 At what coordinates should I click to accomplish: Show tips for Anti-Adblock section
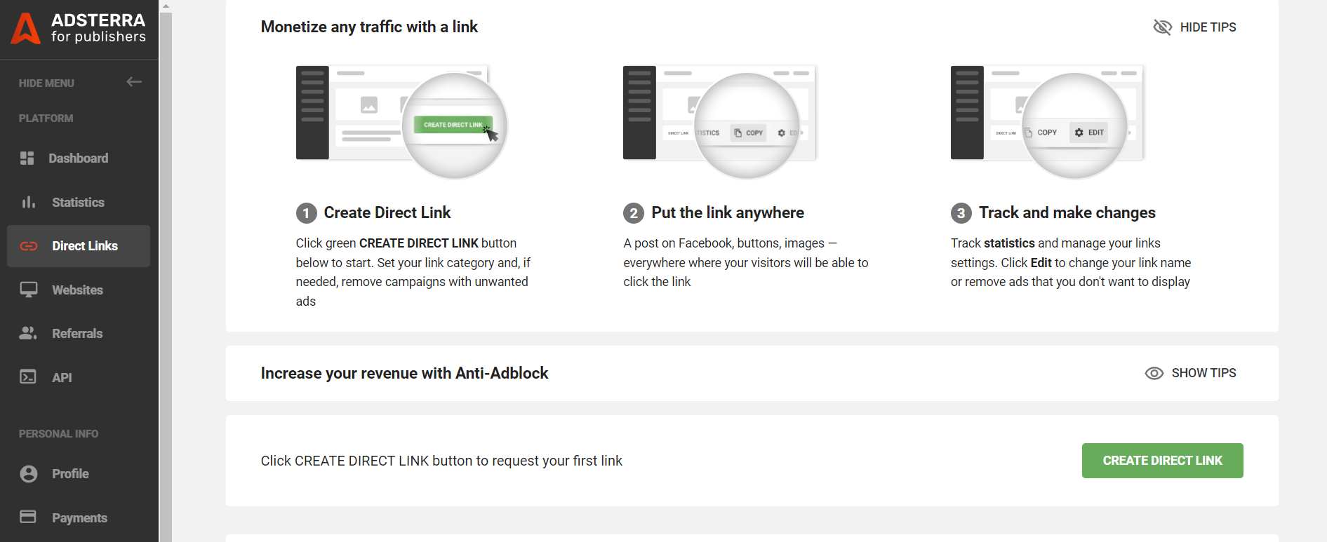pos(1190,372)
